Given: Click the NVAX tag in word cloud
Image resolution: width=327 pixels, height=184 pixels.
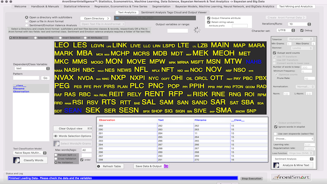Looking at the screenshot, I should 64,78.
